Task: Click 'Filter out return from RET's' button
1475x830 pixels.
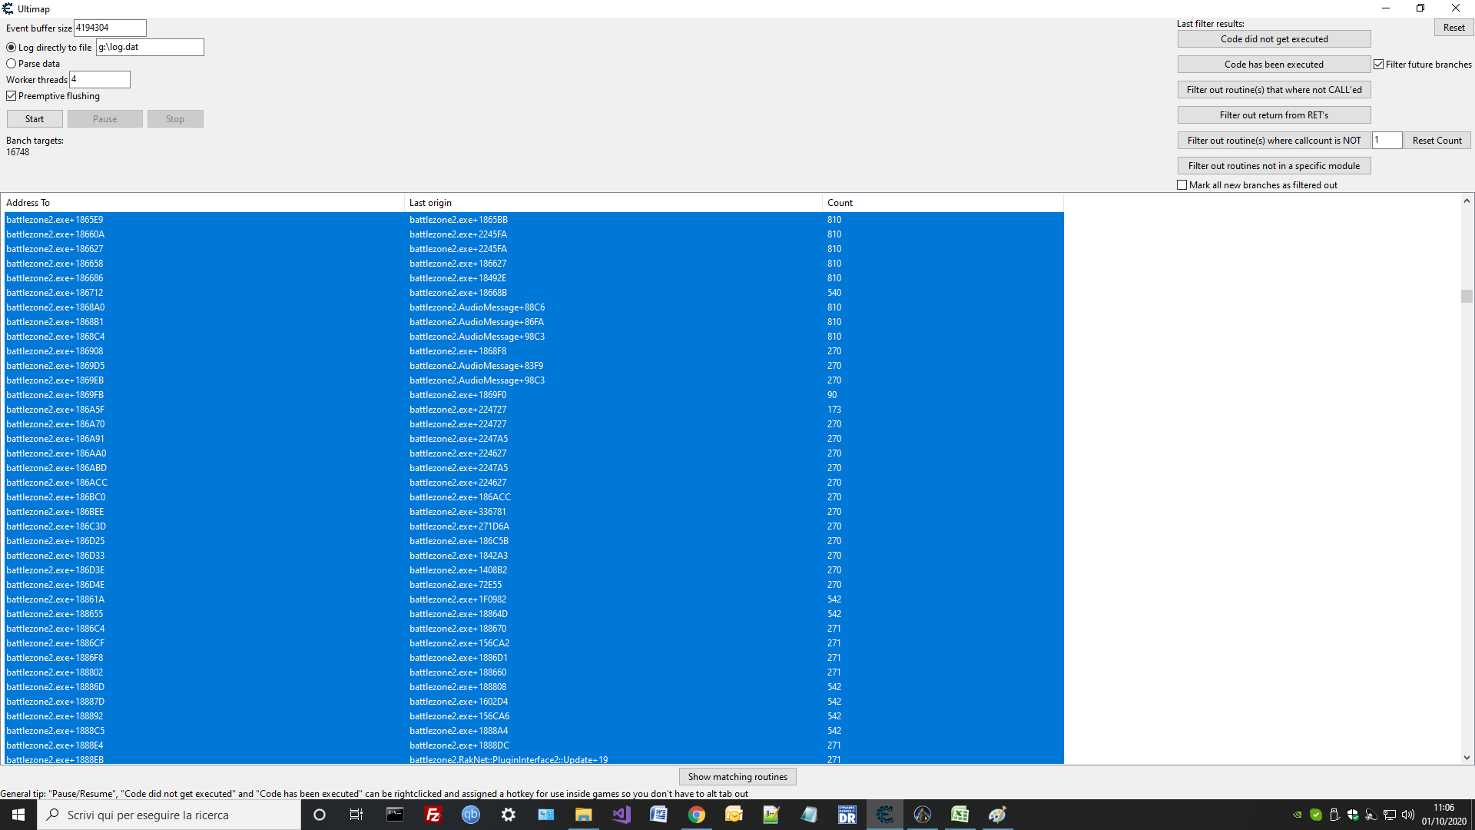Action: tap(1274, 115)
